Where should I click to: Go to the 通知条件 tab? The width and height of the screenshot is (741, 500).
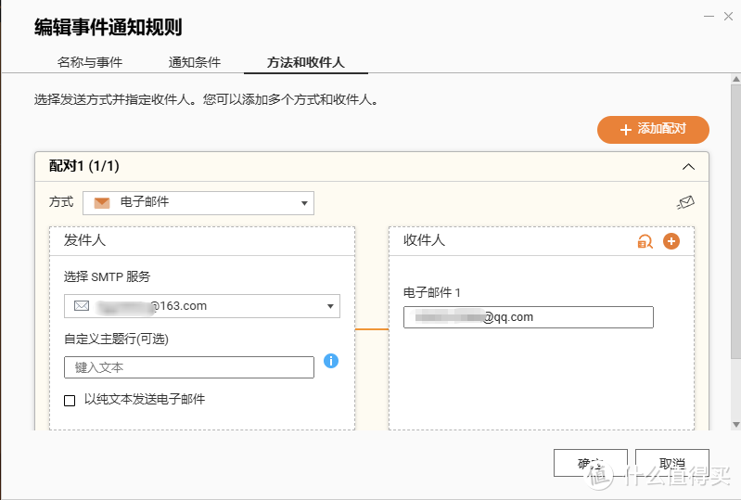[x=195, y=63]
